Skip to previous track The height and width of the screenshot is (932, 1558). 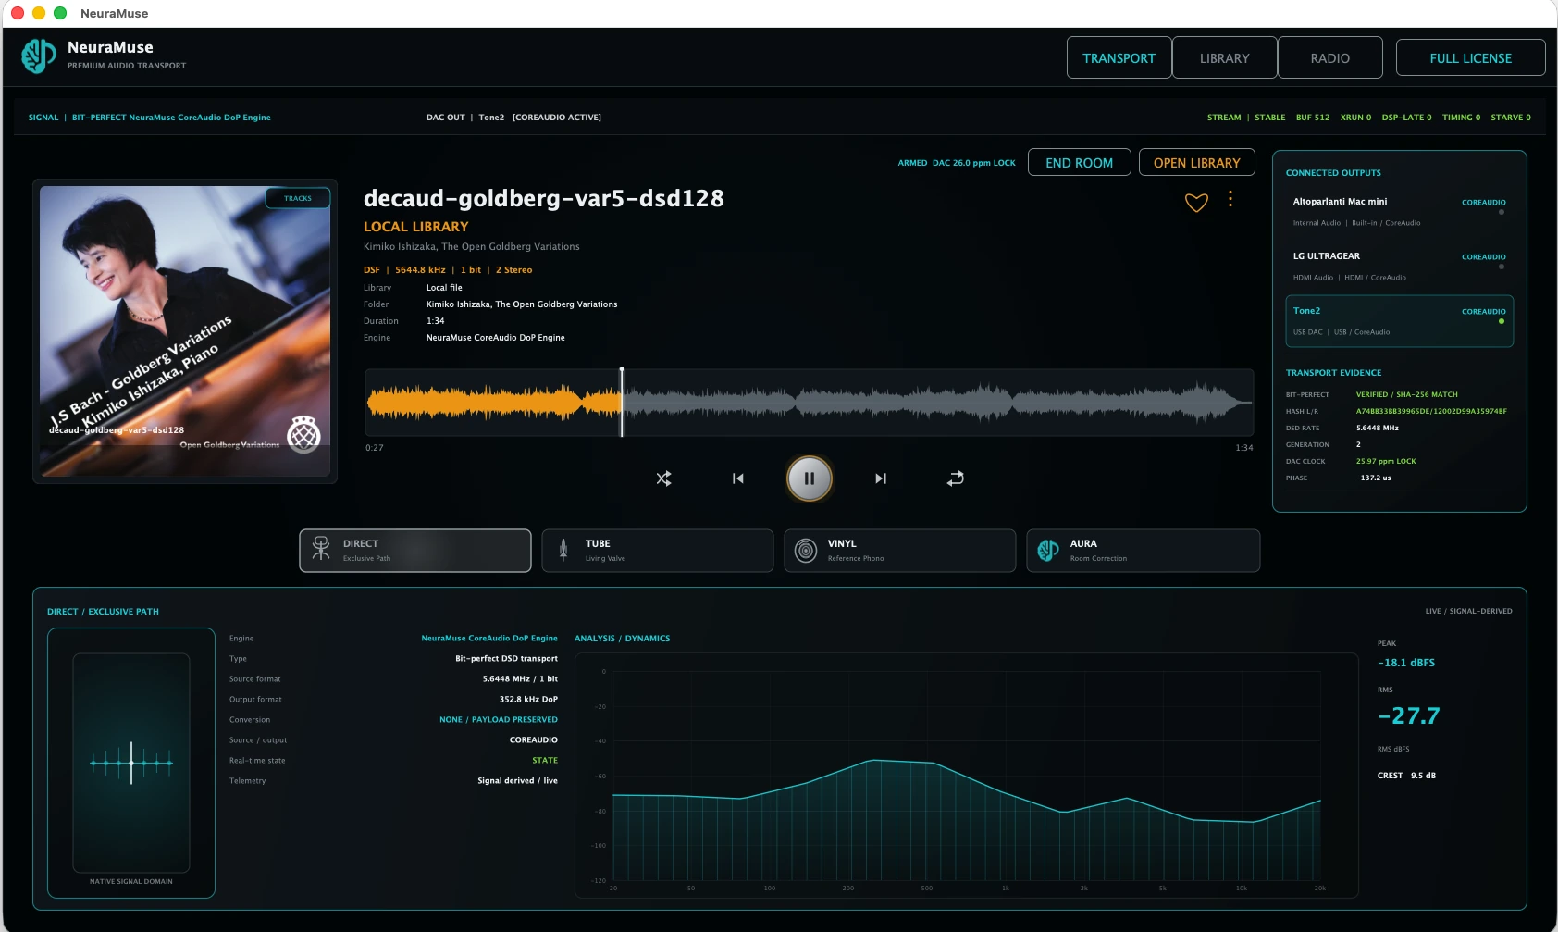click(x=737, y=478)
